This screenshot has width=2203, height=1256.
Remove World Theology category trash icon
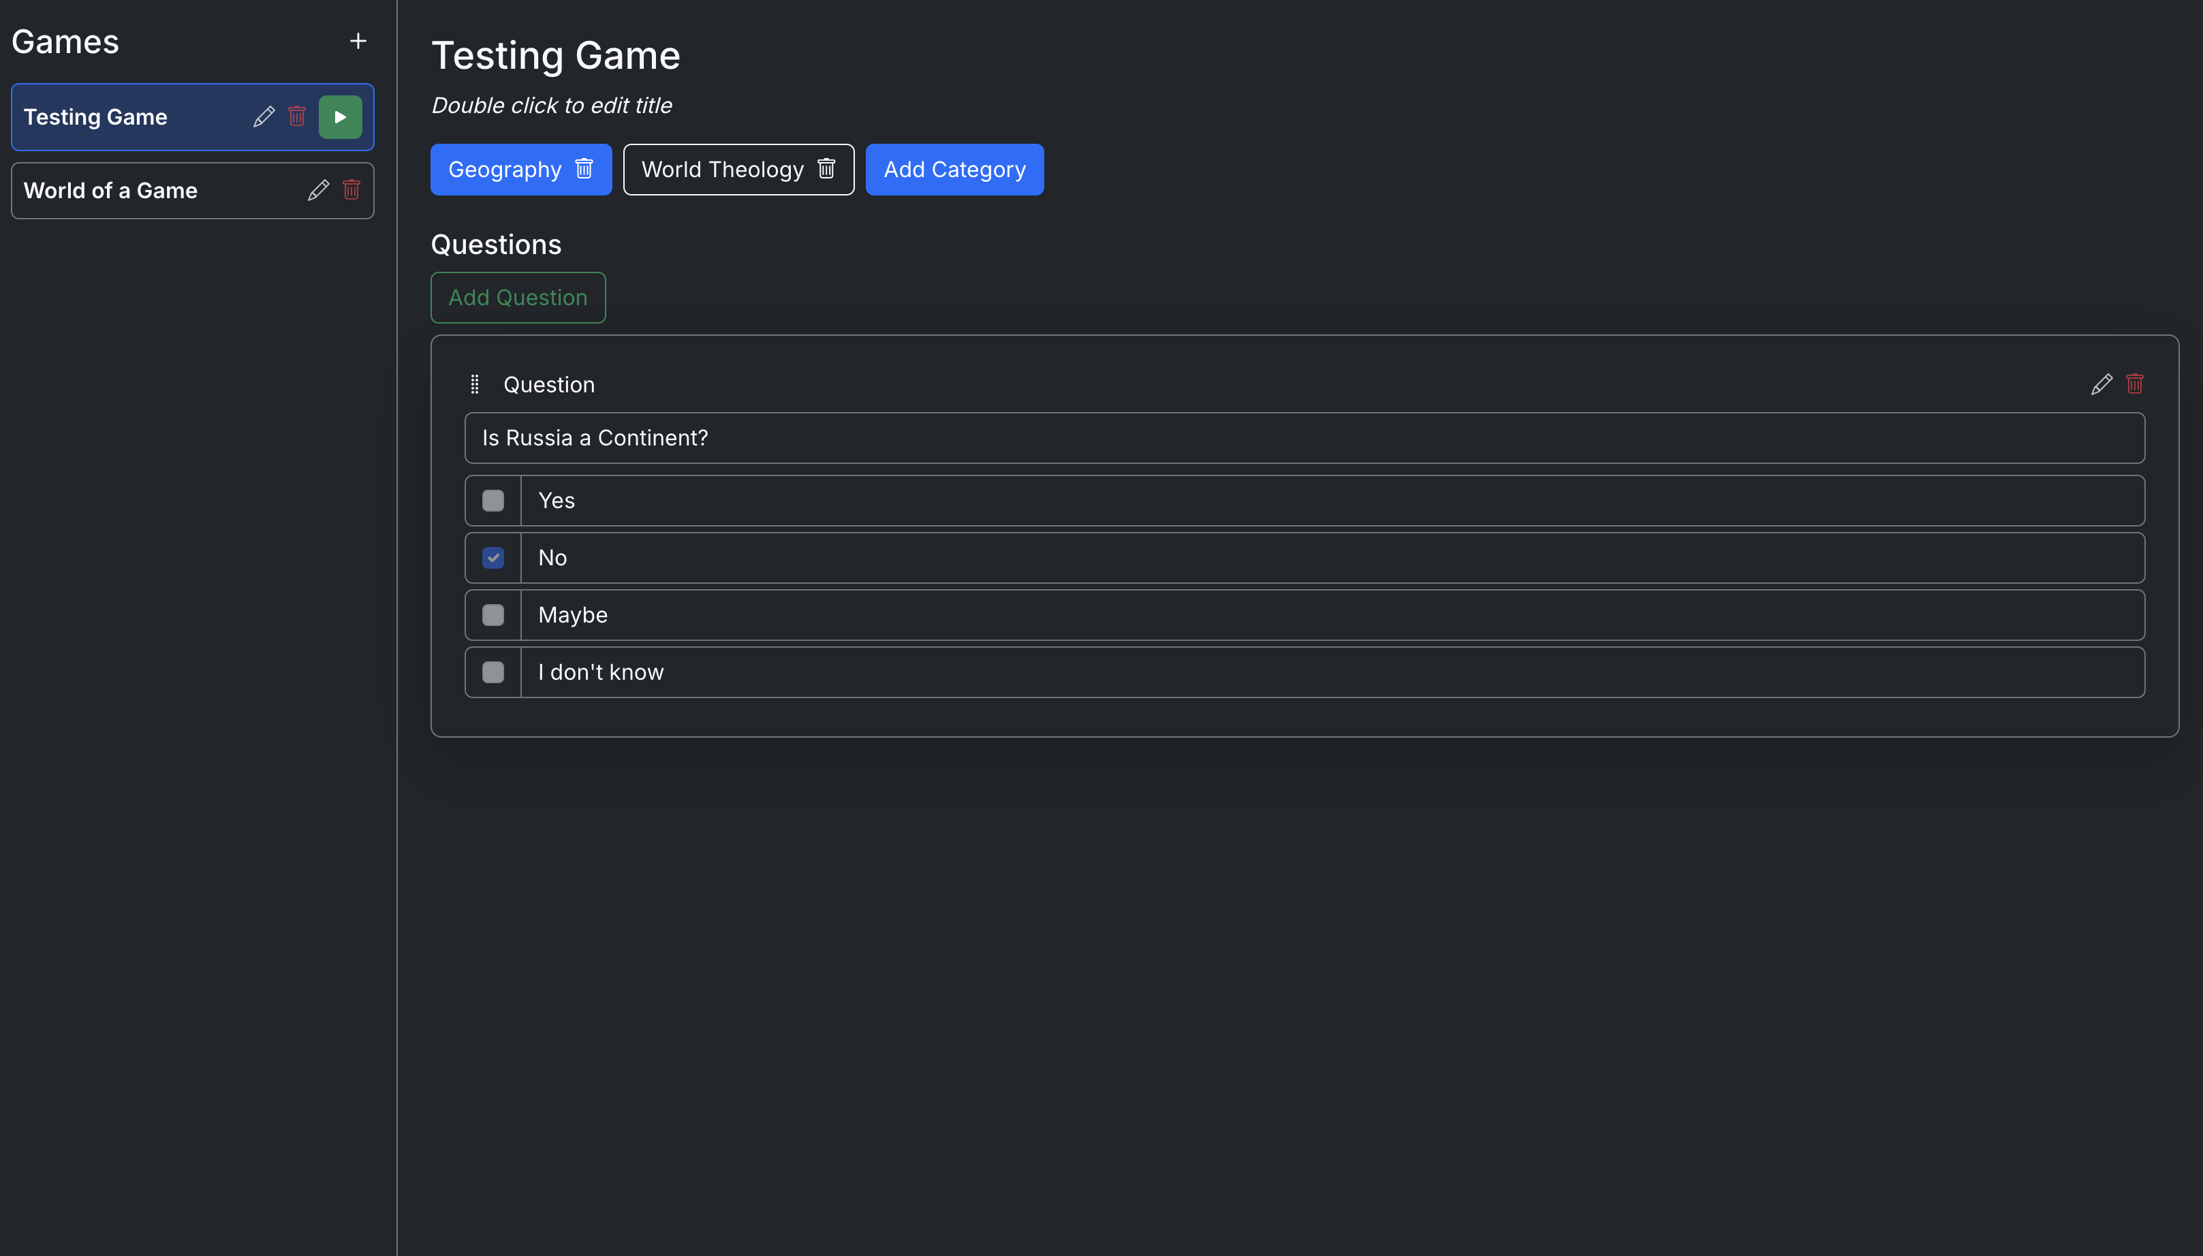point(826,169)
